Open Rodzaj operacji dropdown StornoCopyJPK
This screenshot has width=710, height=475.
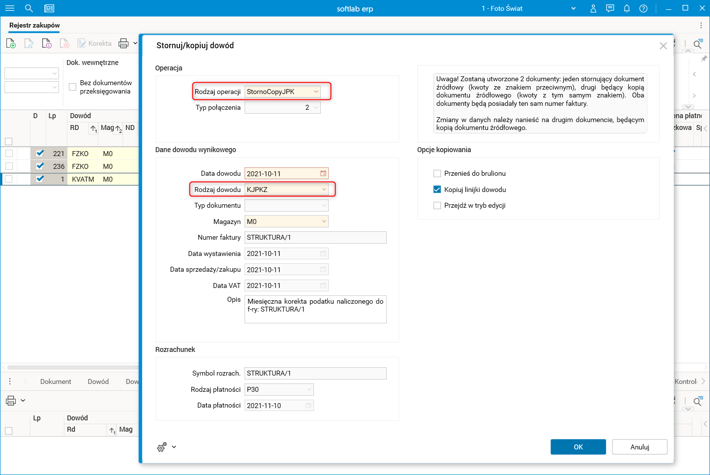316,92
